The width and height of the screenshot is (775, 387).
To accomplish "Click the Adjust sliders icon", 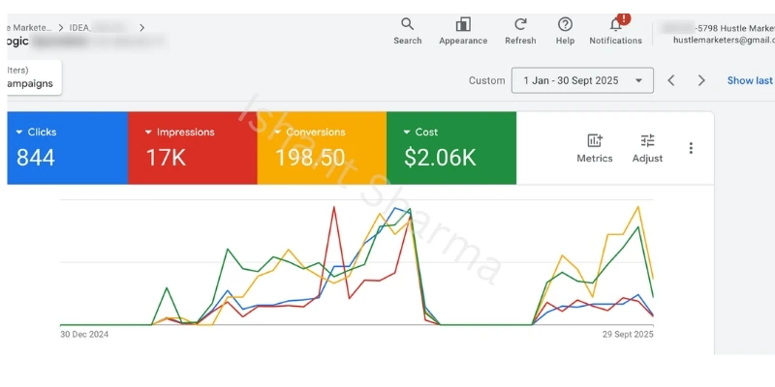I will coord(647,141).
